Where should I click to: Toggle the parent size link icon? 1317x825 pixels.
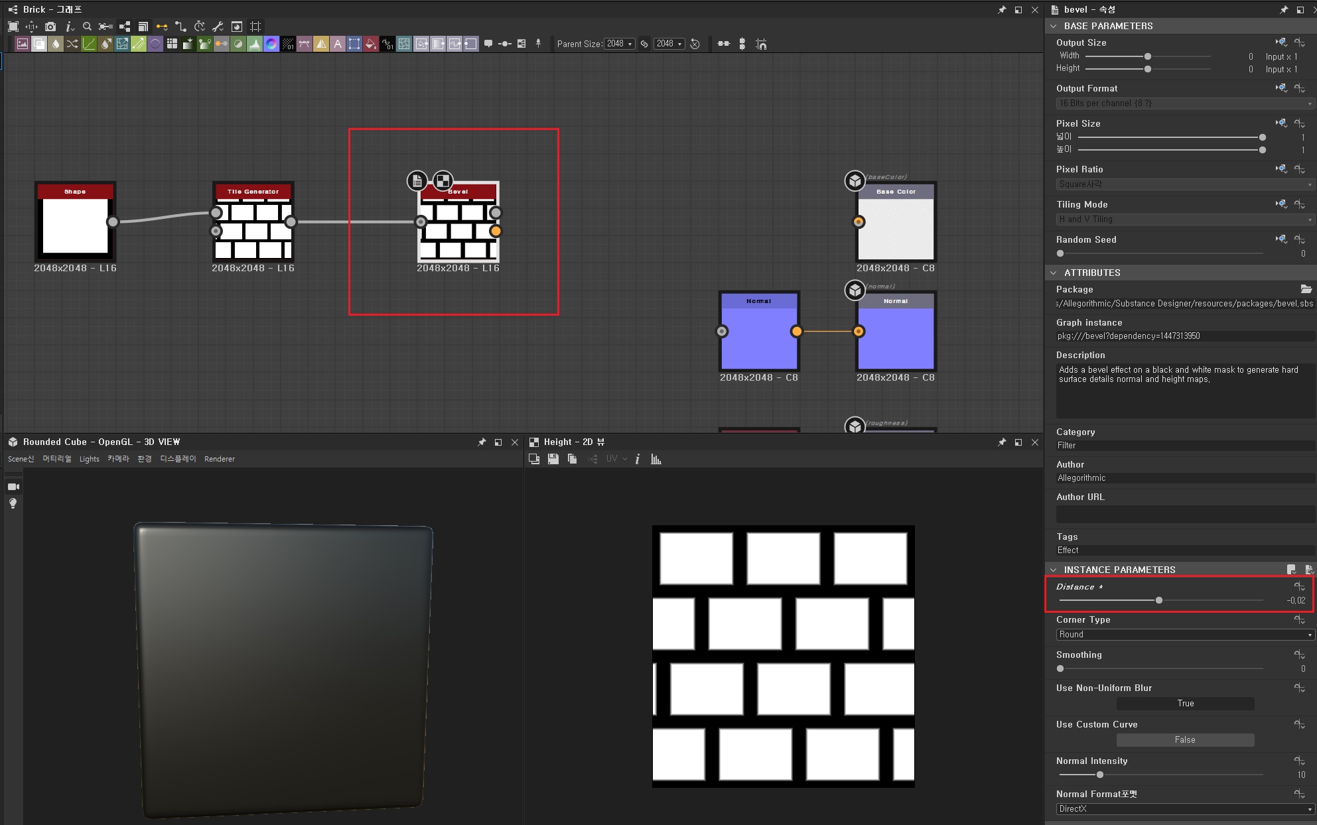[x=644, y=44]
